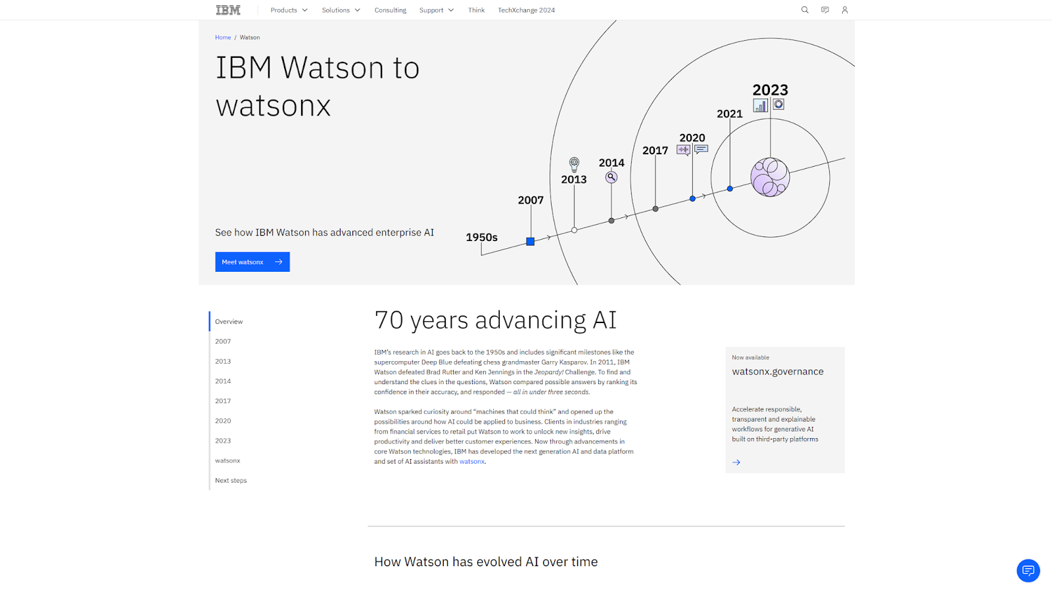This screenshot has width=1052, height=595.
Task: Click How Watson has evolved AI heading
Action: (x=486, y=562)
